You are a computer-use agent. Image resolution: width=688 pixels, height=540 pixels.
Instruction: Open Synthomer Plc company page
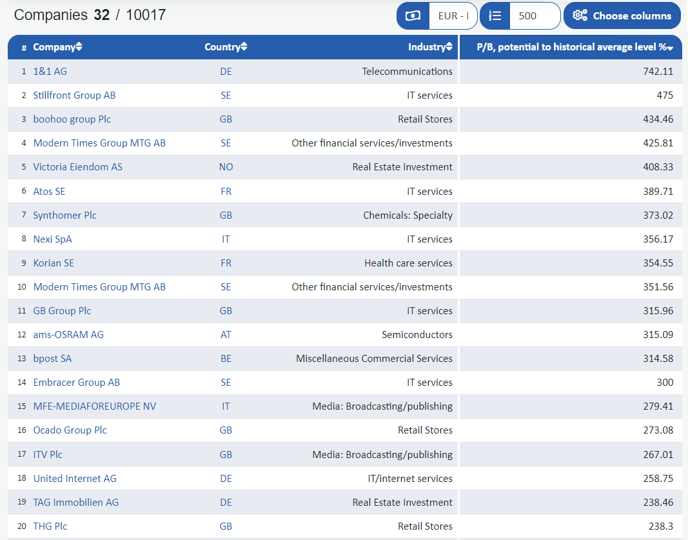(64, 215)
